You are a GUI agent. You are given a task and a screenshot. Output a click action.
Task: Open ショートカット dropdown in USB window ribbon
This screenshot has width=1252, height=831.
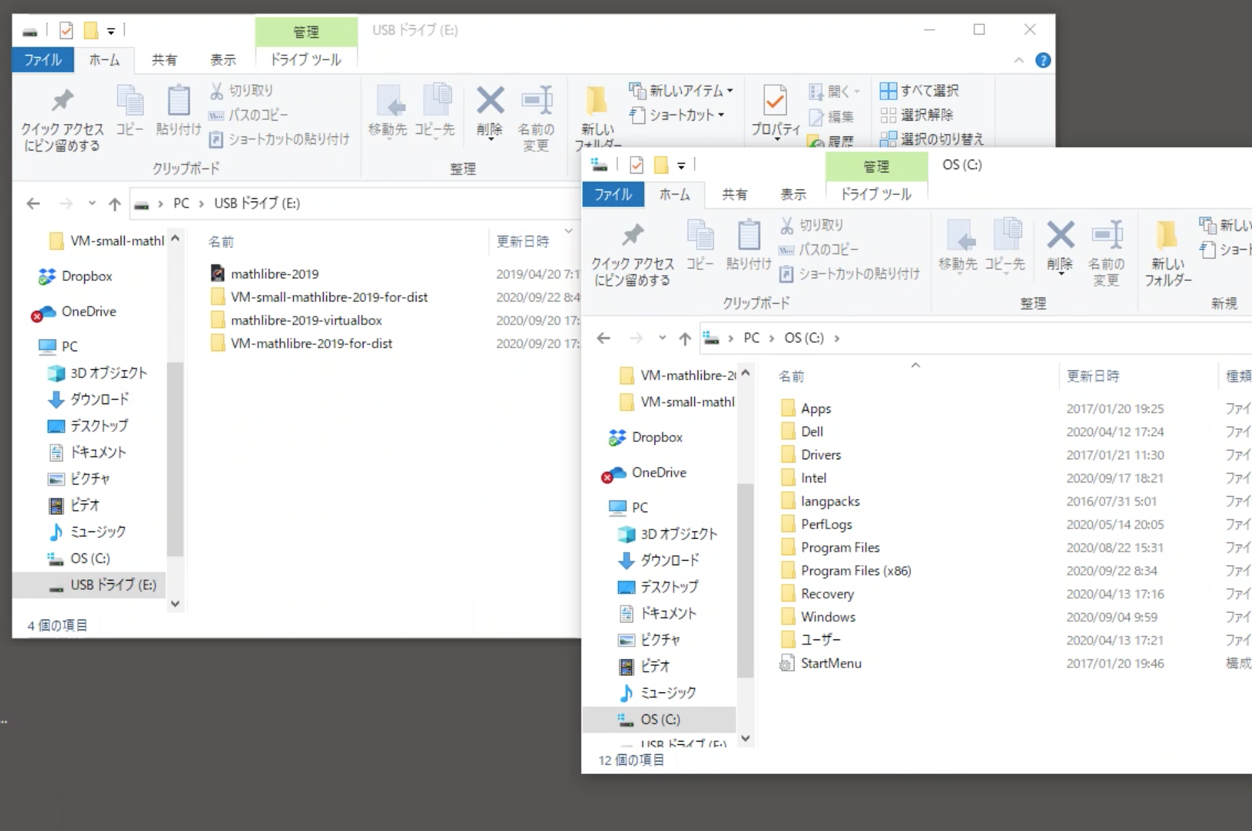676,115
